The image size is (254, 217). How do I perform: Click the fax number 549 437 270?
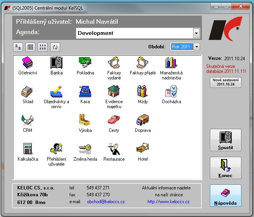[x=98, y=194]
